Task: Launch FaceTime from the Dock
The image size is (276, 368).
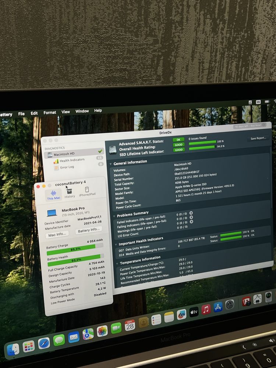Action: pos(116,328)
